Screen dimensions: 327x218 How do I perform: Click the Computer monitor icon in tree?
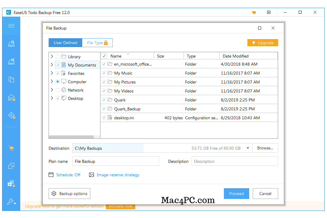click(x=64, y=82)
